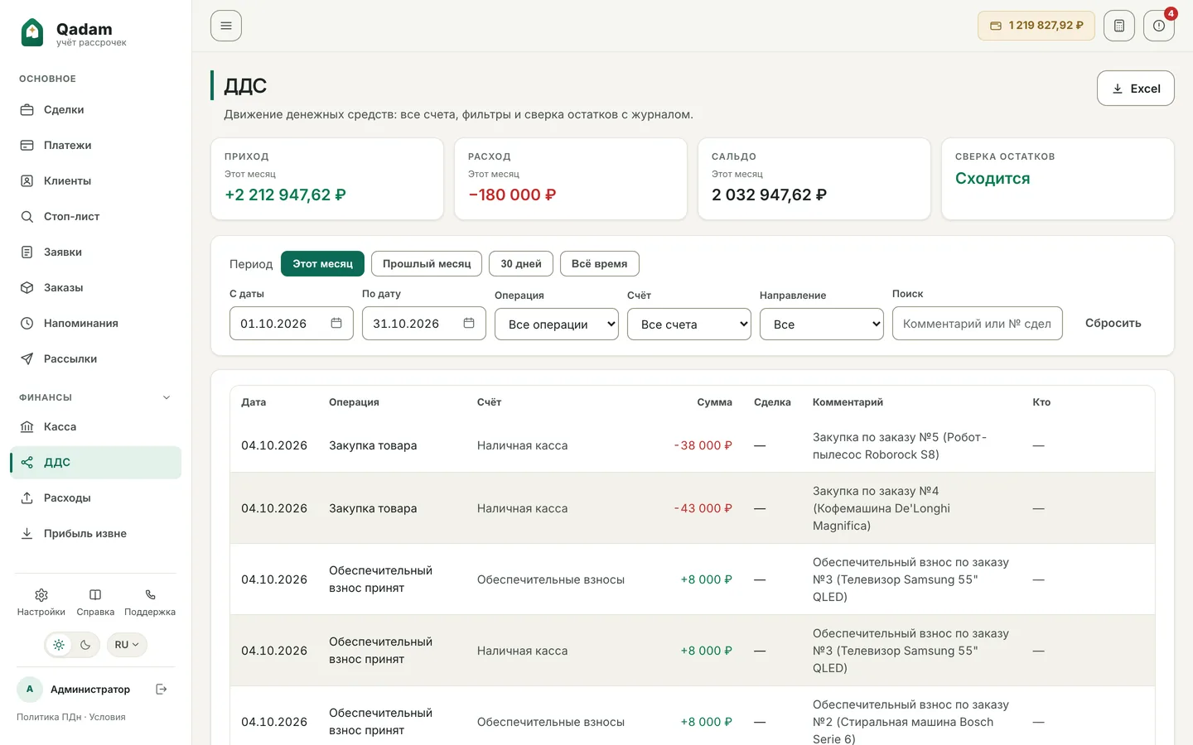Screen dimensions: 1193x745
Task: Click the Напоминания clock icon
Action: (27, 324)
